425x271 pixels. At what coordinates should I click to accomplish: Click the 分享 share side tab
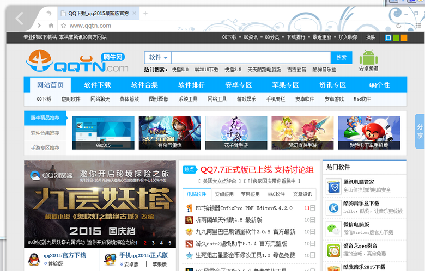(420, 131)
